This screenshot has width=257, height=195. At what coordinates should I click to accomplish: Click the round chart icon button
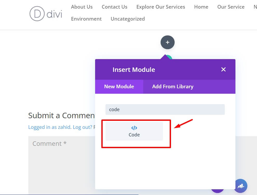241,186
